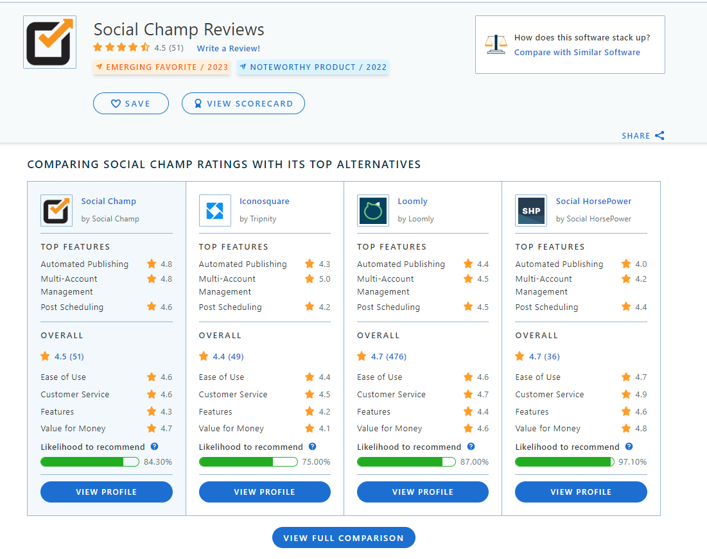Click Iconosquare Multi-Account Management 5.0 rating
Screen dimensions: 707x559
point(318,279)
